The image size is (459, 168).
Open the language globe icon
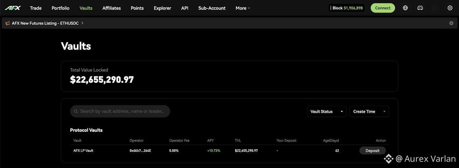click(406, 8)
